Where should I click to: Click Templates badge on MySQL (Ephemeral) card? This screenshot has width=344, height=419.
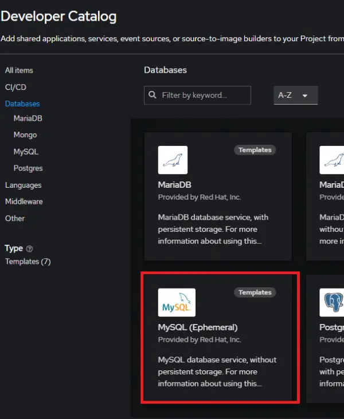255,292
